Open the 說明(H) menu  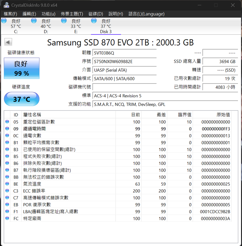point(116,14)
